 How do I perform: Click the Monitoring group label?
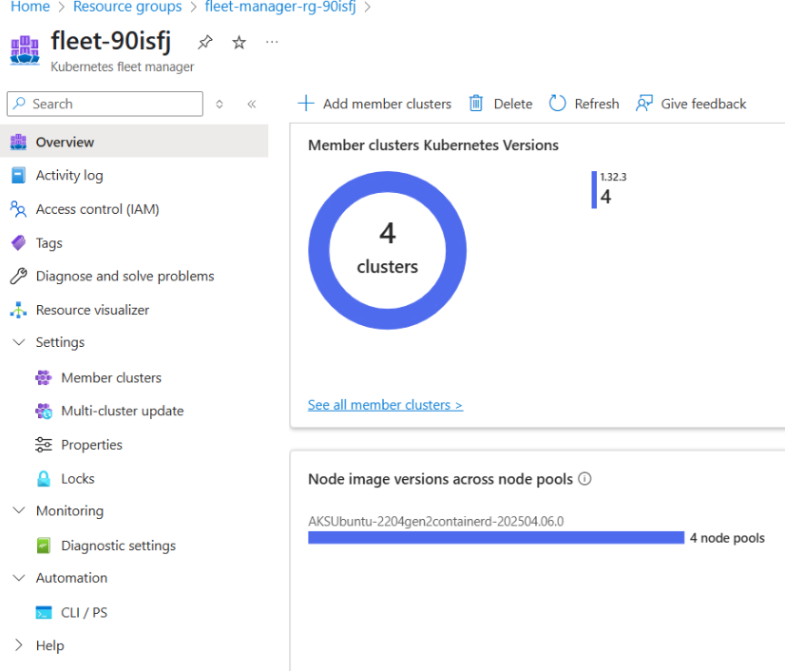click(69, 510)
